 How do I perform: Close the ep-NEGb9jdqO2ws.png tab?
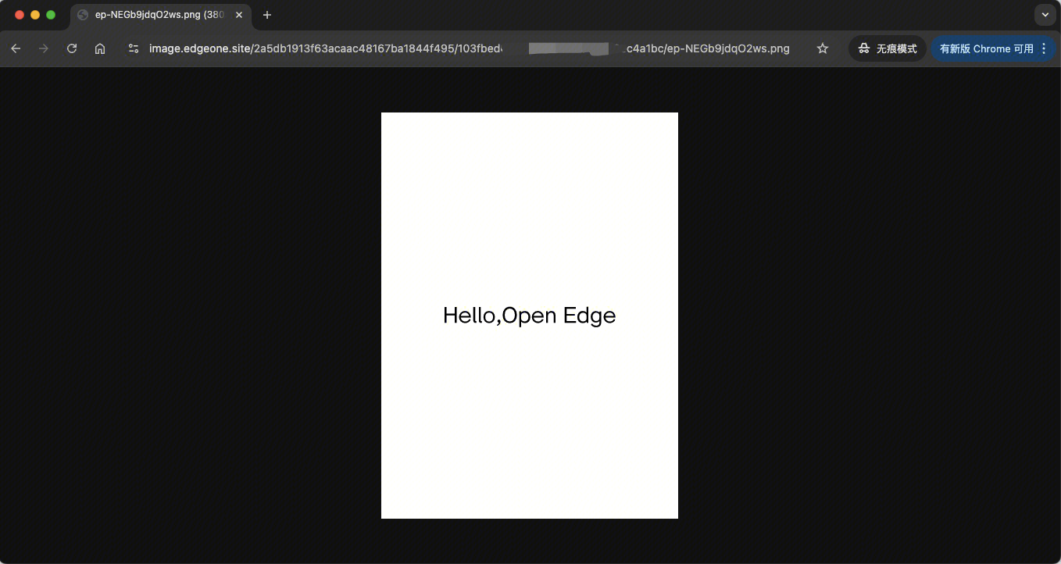pyautogui.click(x=239, y=15)
